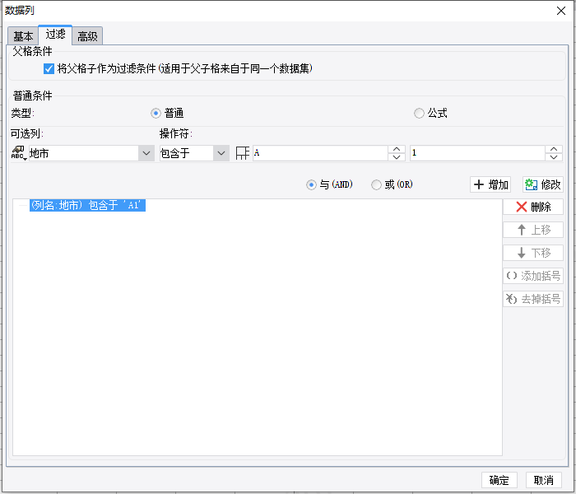
Task: Choose the 或 (OR) radio button
Action: coord(376,184)
